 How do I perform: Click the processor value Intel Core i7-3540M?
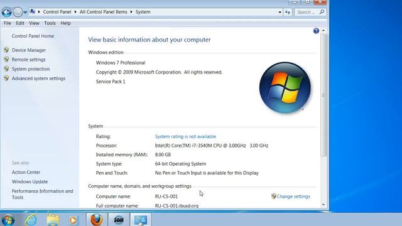(212, 146)
